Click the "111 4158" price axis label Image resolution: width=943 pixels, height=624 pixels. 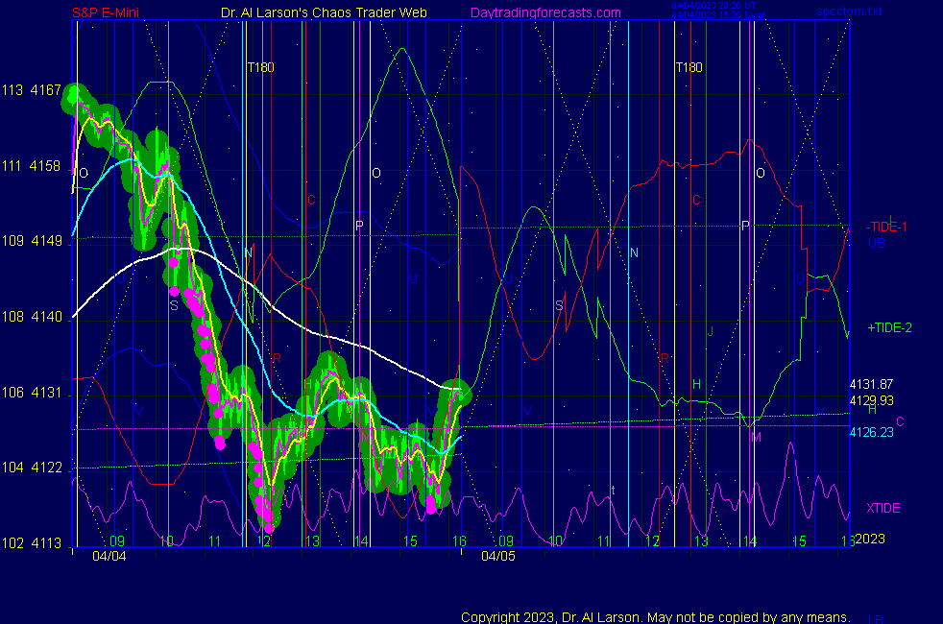tap(32, 166)
